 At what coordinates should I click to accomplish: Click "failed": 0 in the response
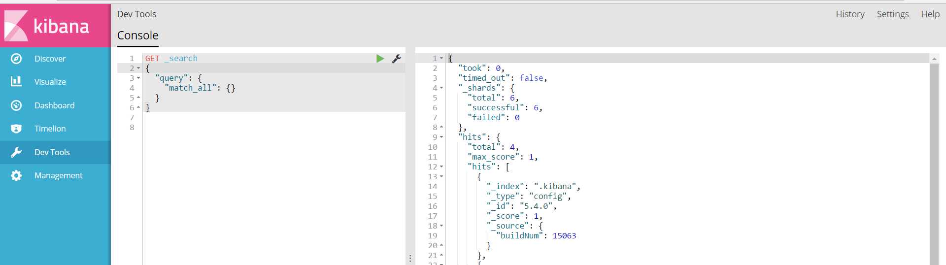click(x=494, y=117)
